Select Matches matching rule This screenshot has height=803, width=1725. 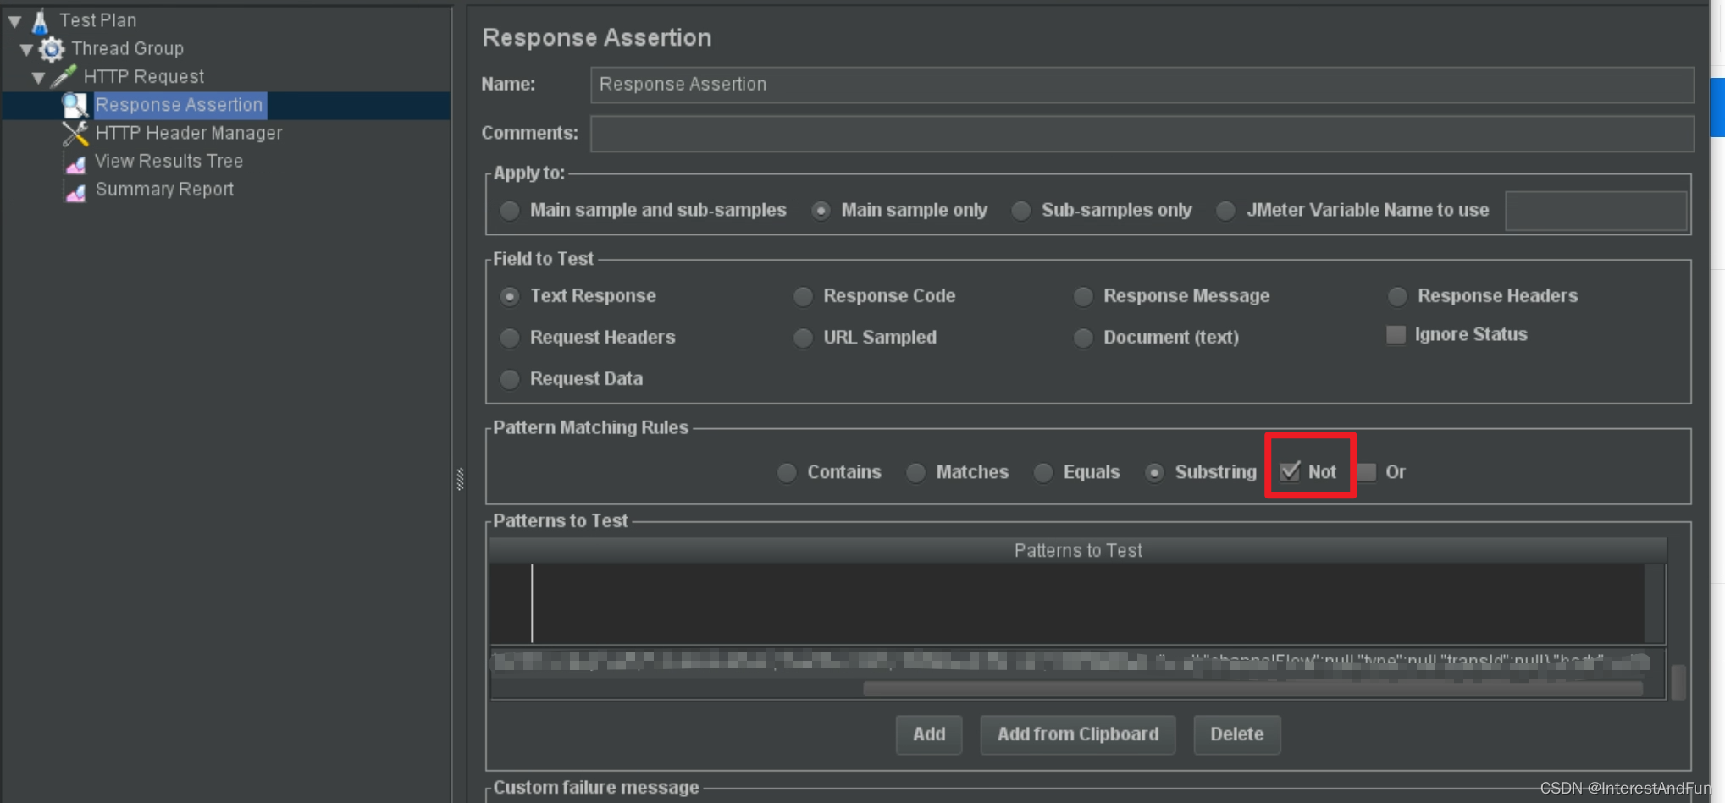click(x=915, y=472)
